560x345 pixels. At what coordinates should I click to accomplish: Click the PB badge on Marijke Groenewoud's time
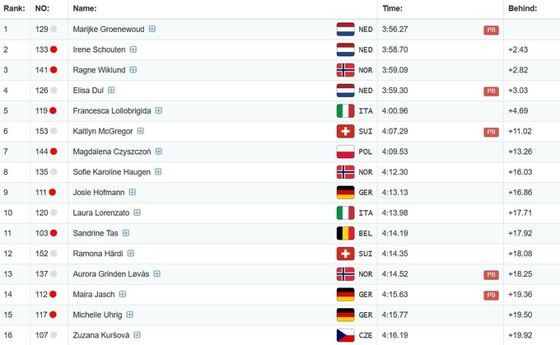[x=491, y=30]
